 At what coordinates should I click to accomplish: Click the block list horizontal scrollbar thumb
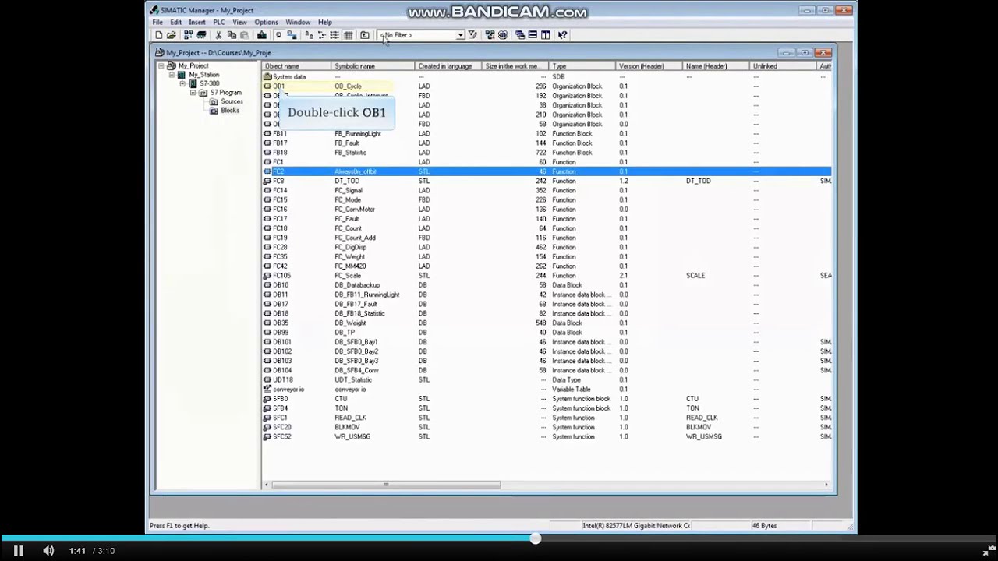click(x=386, y=485)
